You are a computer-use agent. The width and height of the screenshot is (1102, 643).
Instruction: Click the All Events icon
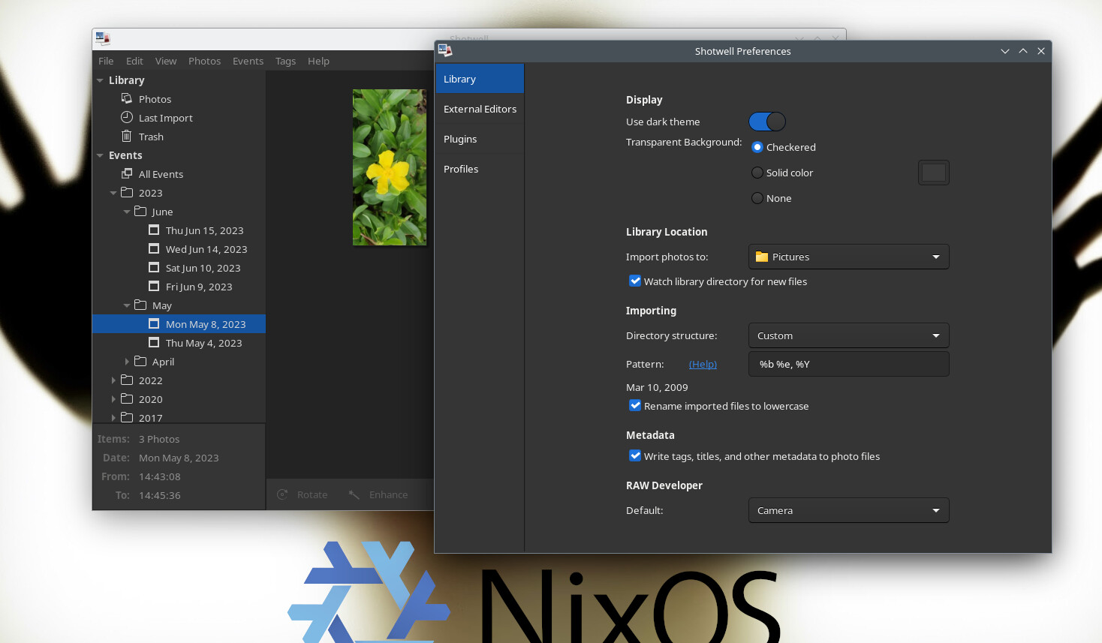127,173
